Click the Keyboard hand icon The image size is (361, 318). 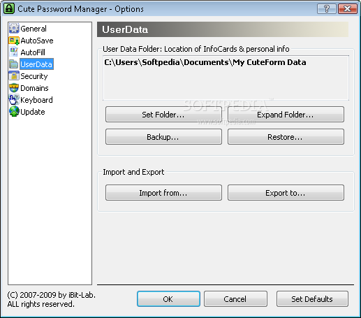(14, 100)
